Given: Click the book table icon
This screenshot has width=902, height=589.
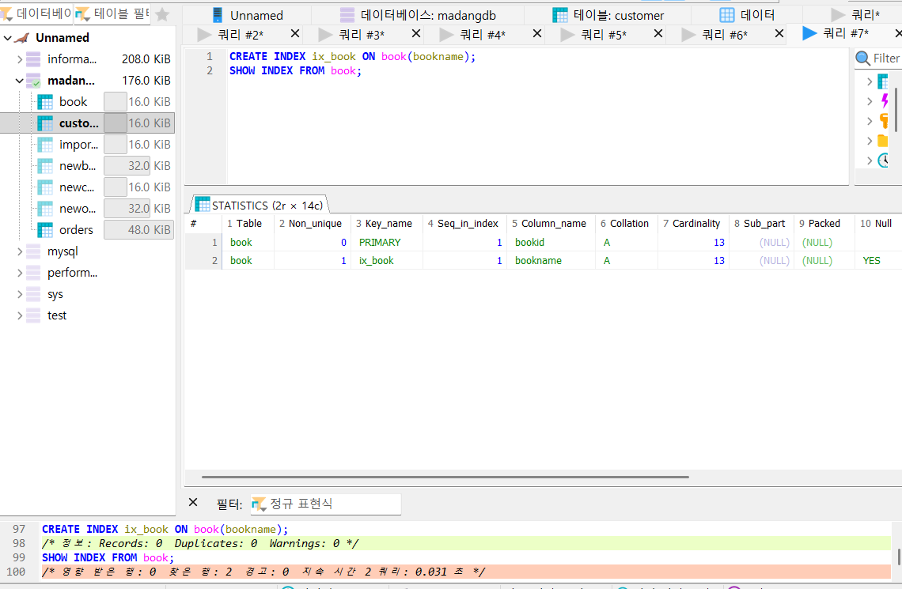Looking at the screenshot, I should pos(45,102).
